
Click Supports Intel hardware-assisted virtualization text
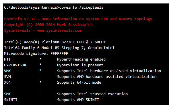(x=109, y=71)
